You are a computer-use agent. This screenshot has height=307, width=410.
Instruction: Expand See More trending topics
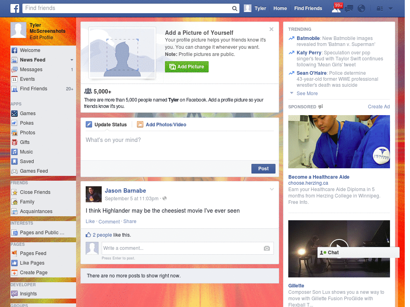pos(307,94)
